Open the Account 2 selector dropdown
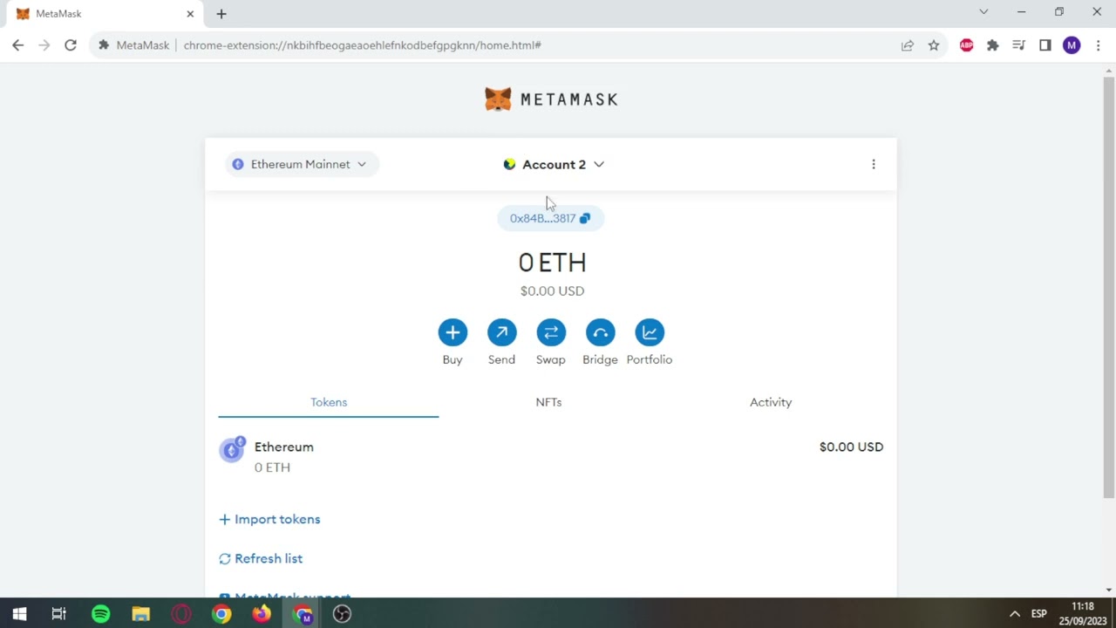 click(x=554, y=164)
